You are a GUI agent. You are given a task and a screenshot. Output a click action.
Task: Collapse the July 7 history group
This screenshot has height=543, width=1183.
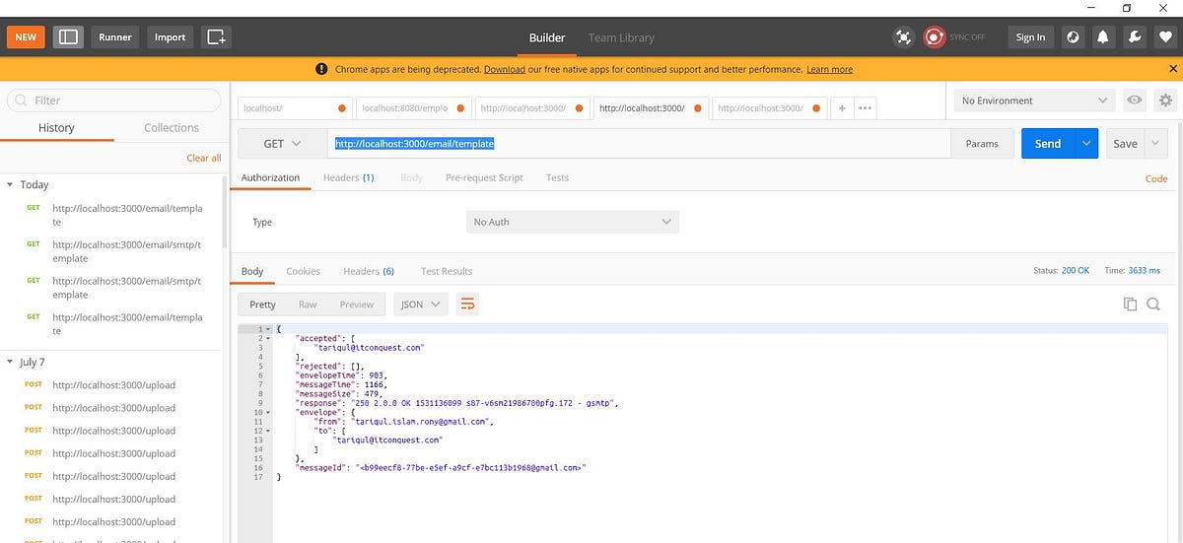coord(10,363)
